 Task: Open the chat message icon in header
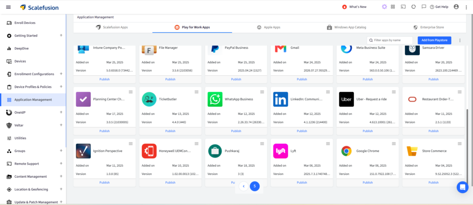424,6
